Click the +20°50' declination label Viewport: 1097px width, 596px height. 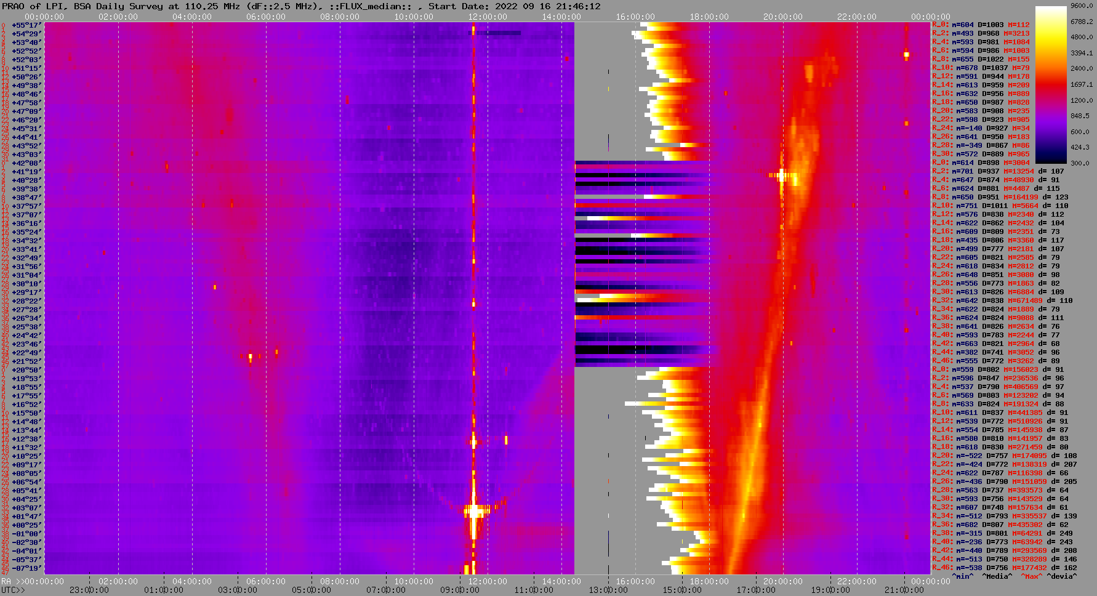coord(26,370)
